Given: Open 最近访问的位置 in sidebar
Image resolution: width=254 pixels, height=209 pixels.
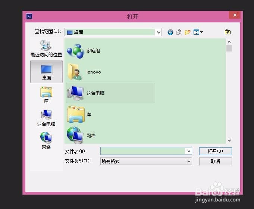Looking at the screenshot, I should (46, 48).
